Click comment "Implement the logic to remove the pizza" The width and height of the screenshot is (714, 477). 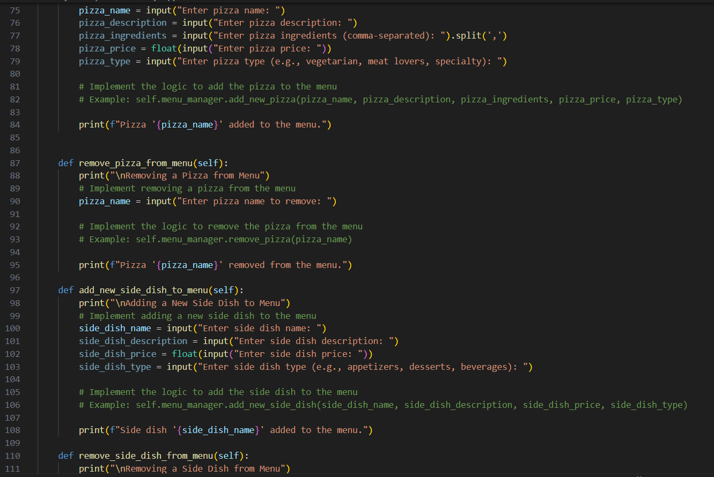tap(221, 226)
